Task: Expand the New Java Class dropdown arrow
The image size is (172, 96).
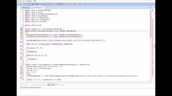Action: pos(46,4)
